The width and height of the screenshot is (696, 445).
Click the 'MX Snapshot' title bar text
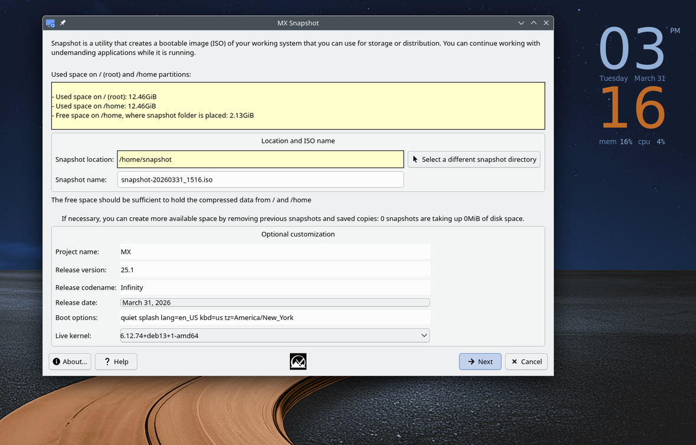point(298,23)
